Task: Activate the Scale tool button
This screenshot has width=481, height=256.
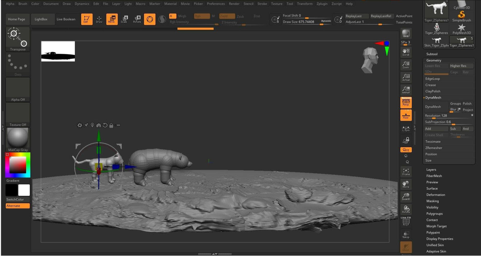Action: click(124, 19)
